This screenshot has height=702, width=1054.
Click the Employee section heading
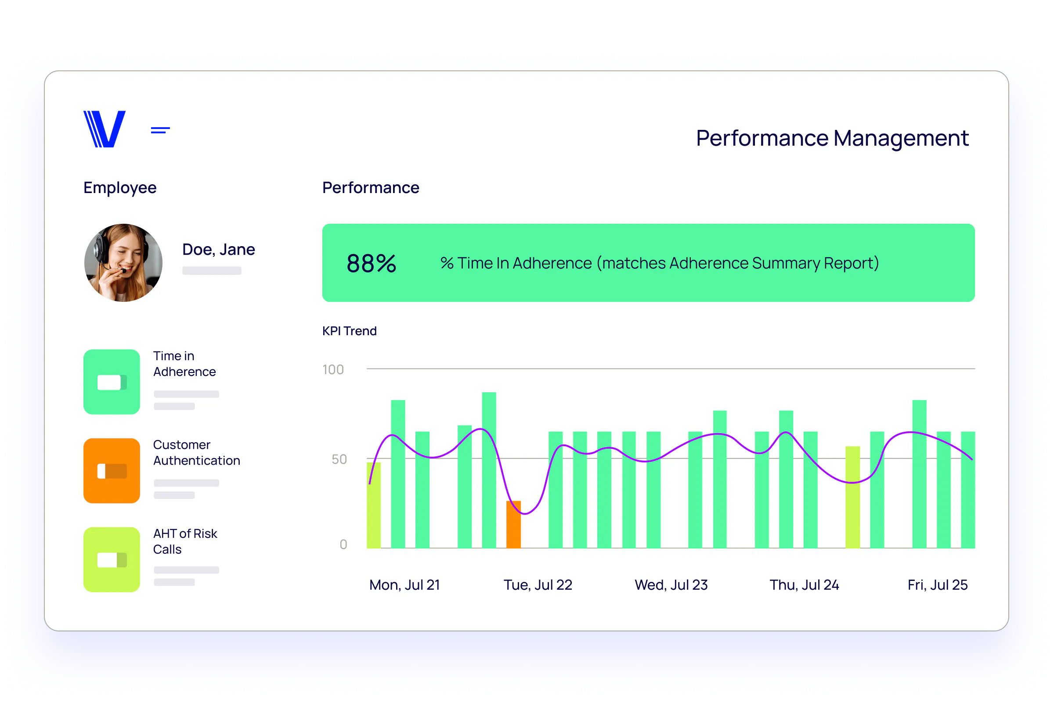point(120,188)
